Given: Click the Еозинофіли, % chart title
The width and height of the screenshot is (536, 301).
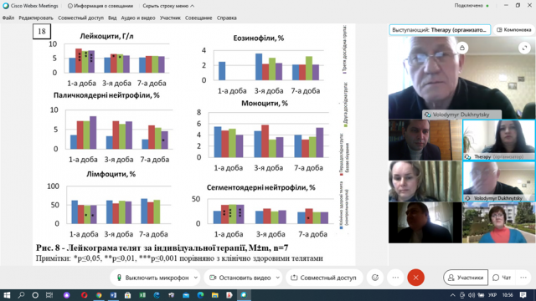Looking at the screenshot, I should 259,38.
